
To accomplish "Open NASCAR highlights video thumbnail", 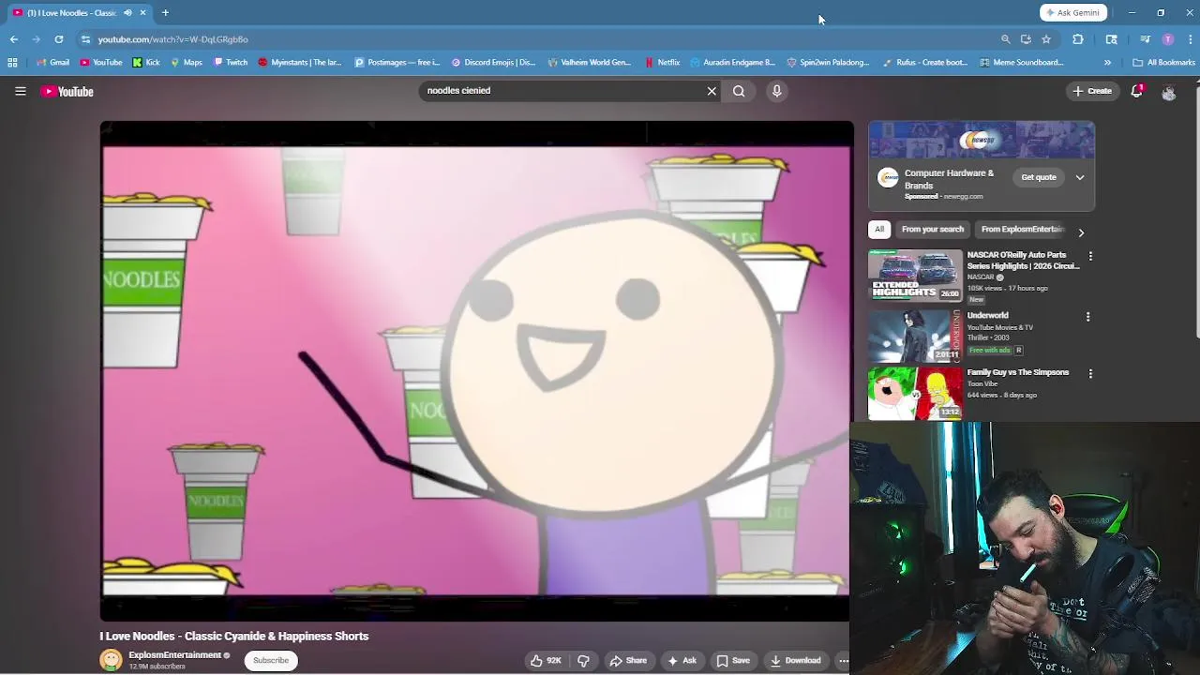I will 915,276.
